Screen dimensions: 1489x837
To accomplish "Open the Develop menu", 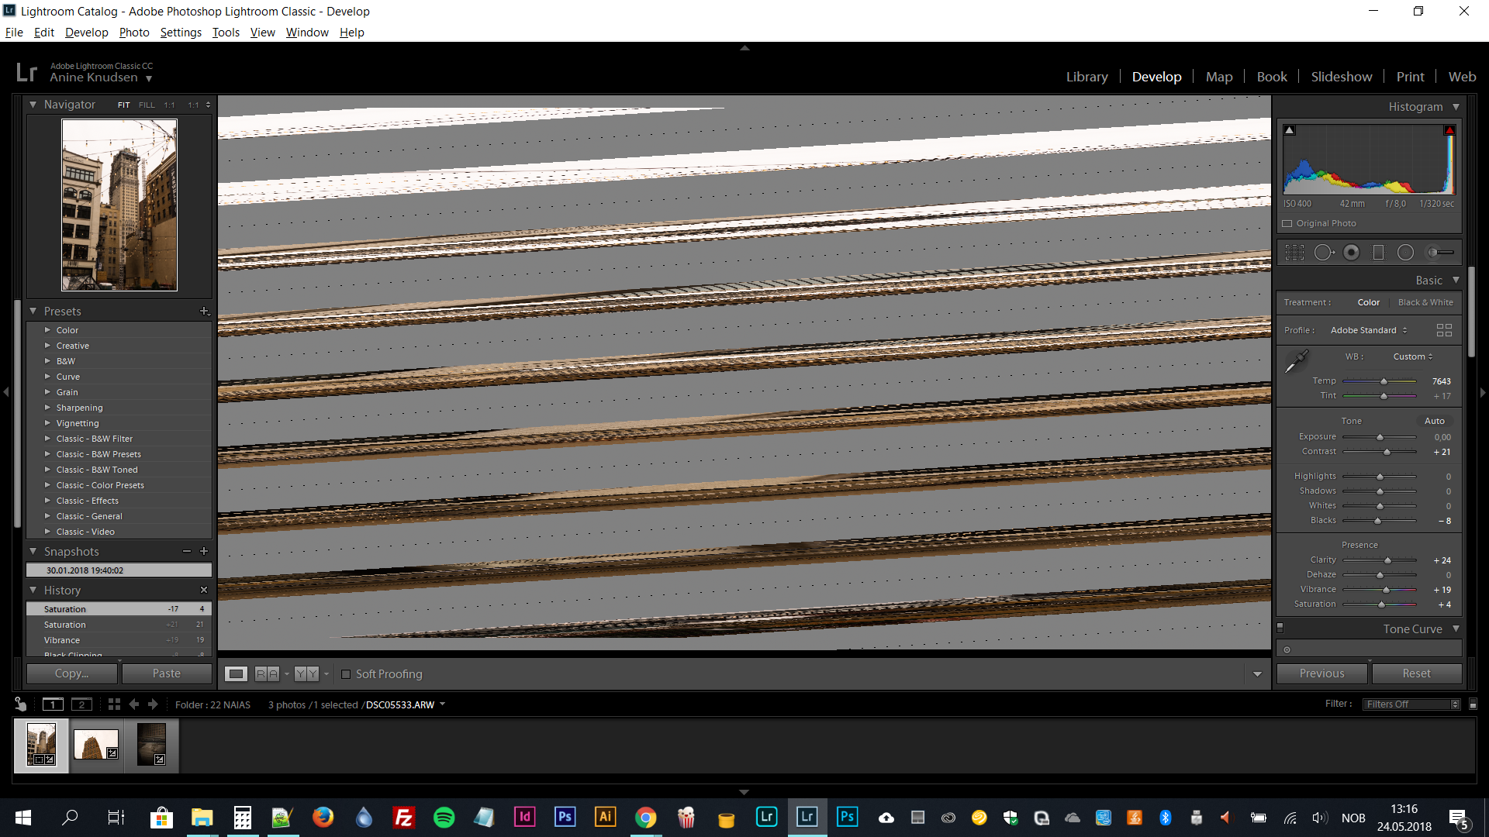I will coord(87,33).
